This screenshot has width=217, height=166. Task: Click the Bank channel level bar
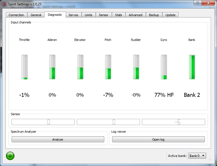[x=192, y=67]
